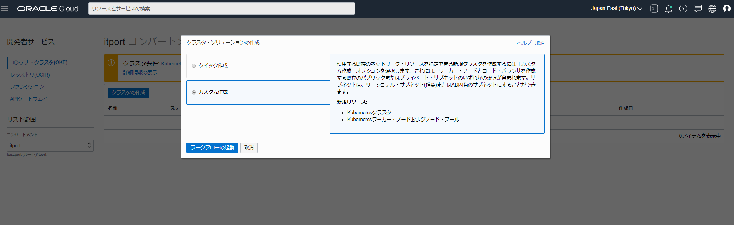Click the feissport (ルート)/itport path text

[27, 155]
